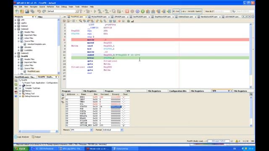Click the Run Project play icon
269x151 pixels.
(x=95, y=11)
